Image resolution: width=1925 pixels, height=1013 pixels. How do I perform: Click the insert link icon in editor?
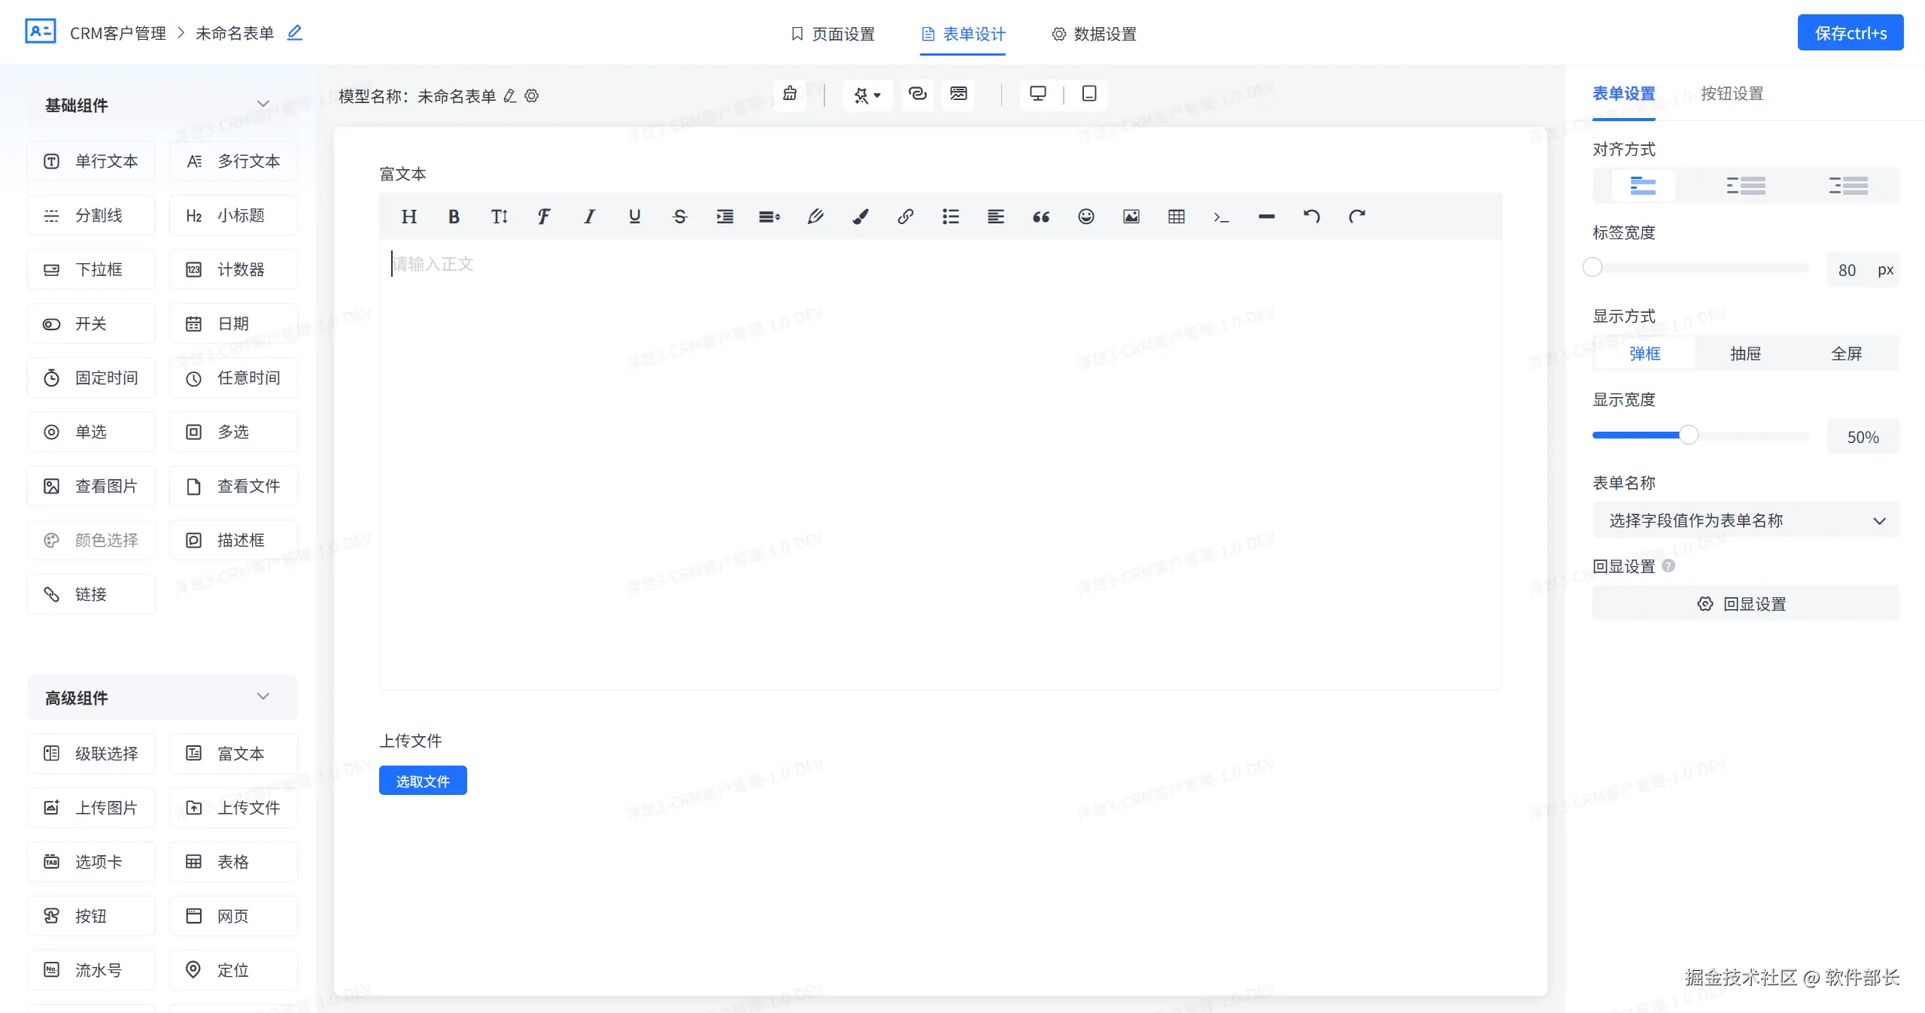(x=905, y=217)
